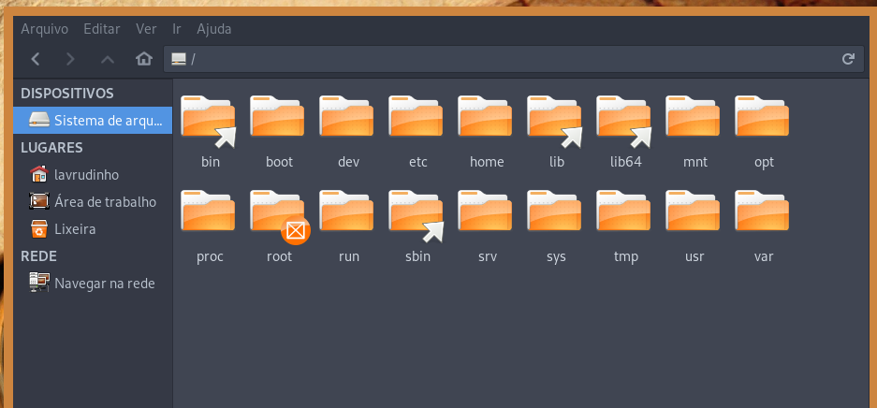Open the Editar menu
Screen dimensions: 877x408
[101, 29]
